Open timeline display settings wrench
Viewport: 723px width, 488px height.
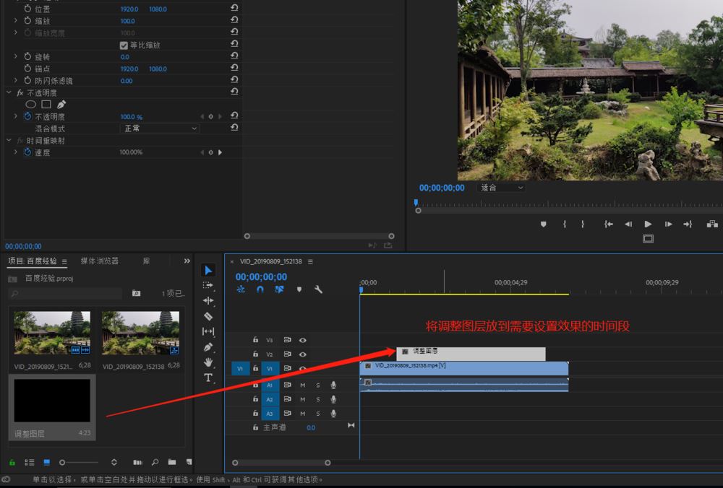pyautogui.click(x=318, y=289)
